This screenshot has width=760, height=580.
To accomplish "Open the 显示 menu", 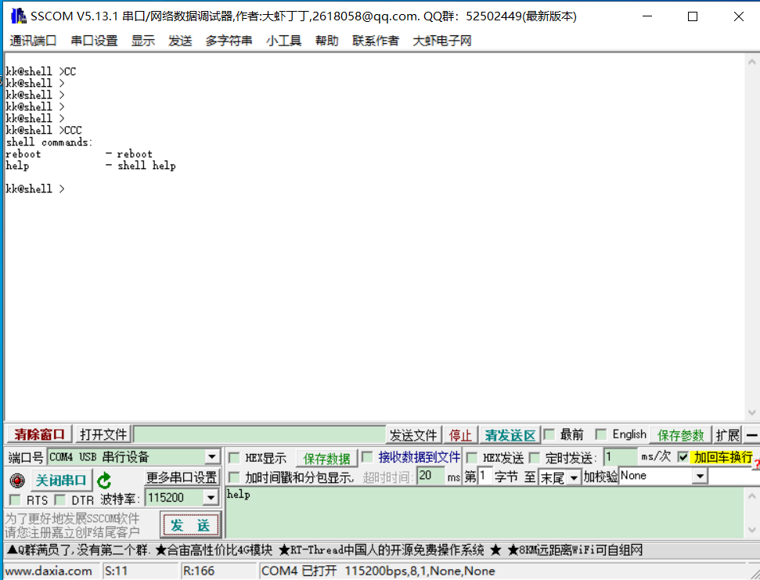I will tap(143, 41).
